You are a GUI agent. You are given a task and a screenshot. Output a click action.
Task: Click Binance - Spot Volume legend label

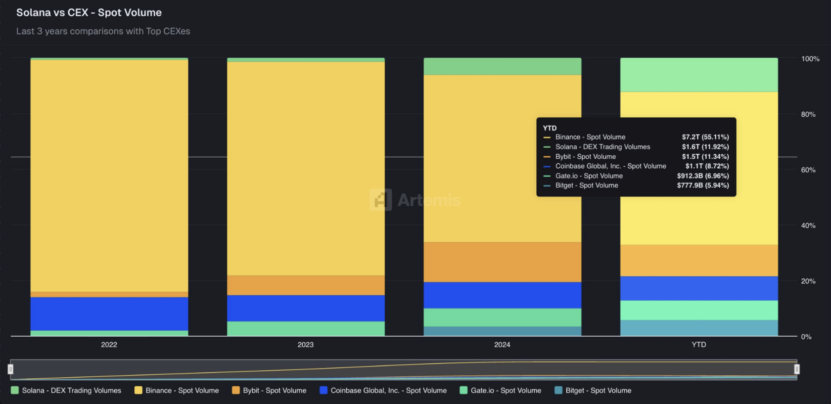[x=182, y=390]
